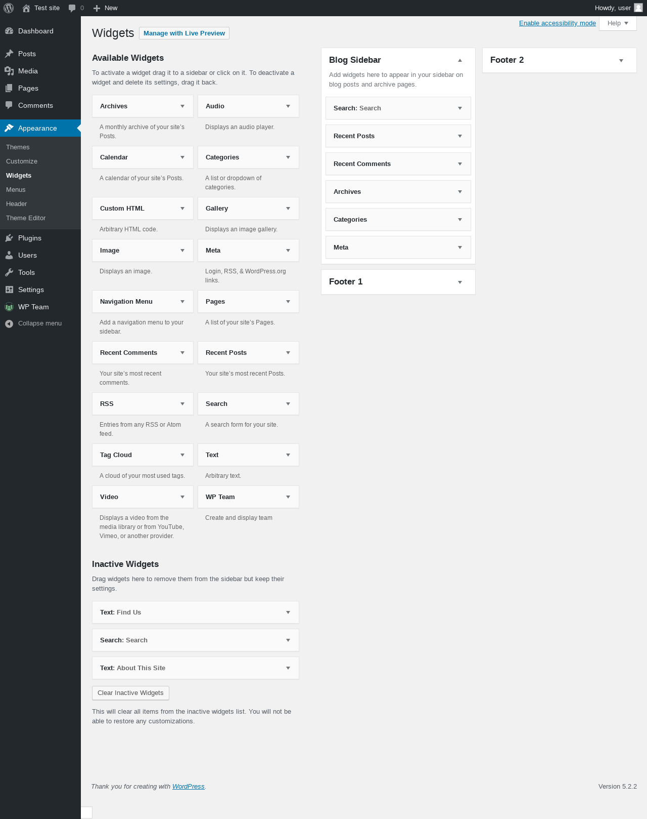The width and height of the screenshot is (647, 819).
Task: Click the Settings sliders icon
Action: pyautogui.click(x=9, y=290)
